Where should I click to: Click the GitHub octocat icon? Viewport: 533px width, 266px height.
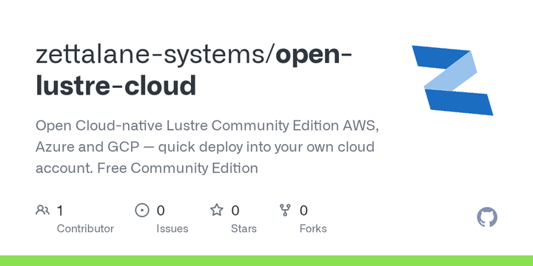(487, 217)
